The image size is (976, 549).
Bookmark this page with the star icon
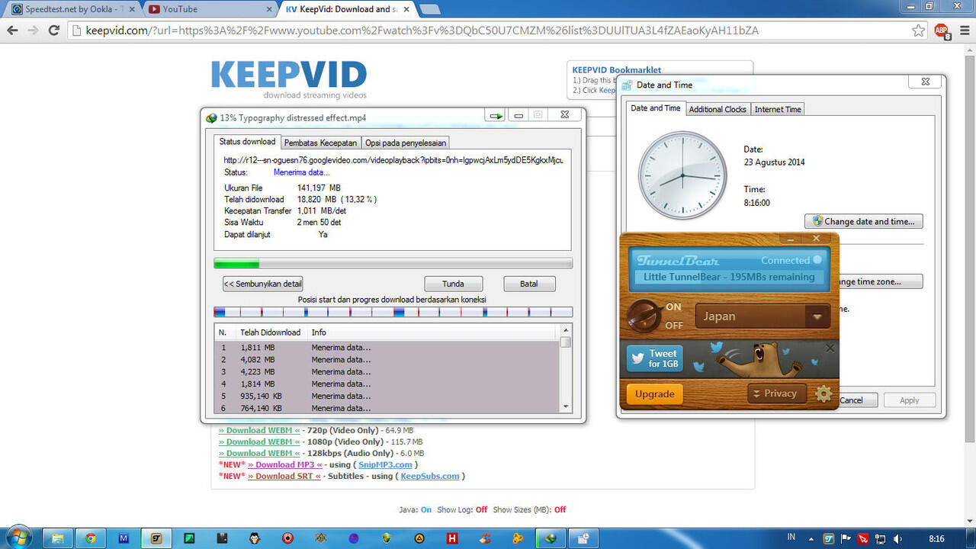[x=918, y=30]
